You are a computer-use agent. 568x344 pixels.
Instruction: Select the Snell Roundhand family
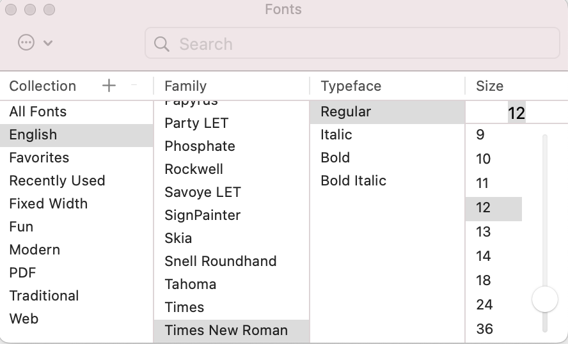(x=221, y=262)
